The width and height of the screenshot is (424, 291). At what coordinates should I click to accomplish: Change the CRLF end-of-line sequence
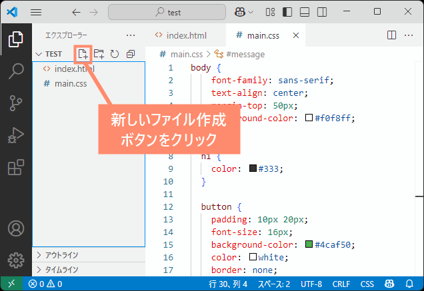(341, 284)
